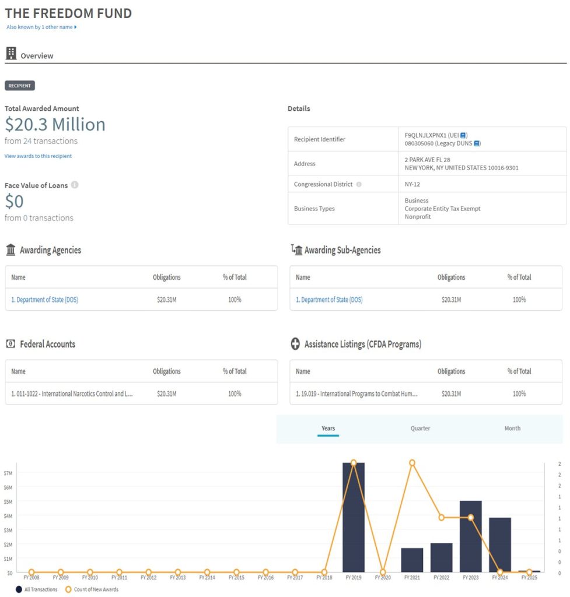Click the Federal Accounts icon

click(x=11, y=344)
